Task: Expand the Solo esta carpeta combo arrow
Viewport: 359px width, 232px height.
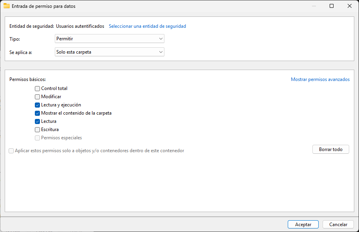Action: (x=161, y=52)
